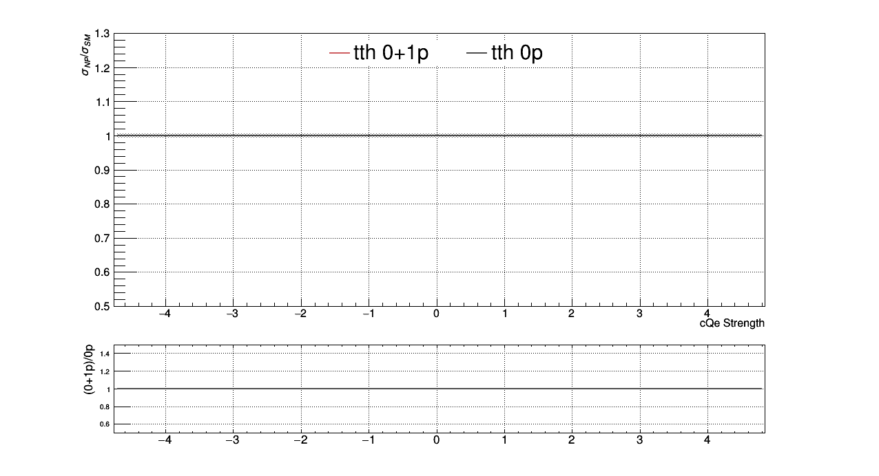Click the 2 x-axis label of upper plot

tap(572, 314)
